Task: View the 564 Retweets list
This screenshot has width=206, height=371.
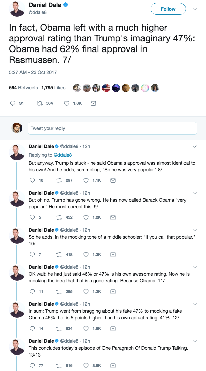Action: [23, 88]
